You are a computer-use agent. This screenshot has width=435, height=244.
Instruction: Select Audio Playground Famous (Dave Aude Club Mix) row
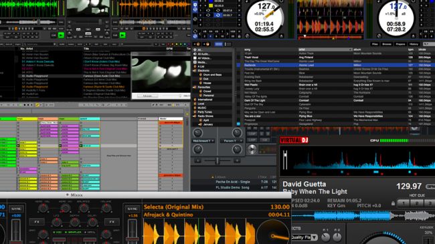[x=74, y=76]
